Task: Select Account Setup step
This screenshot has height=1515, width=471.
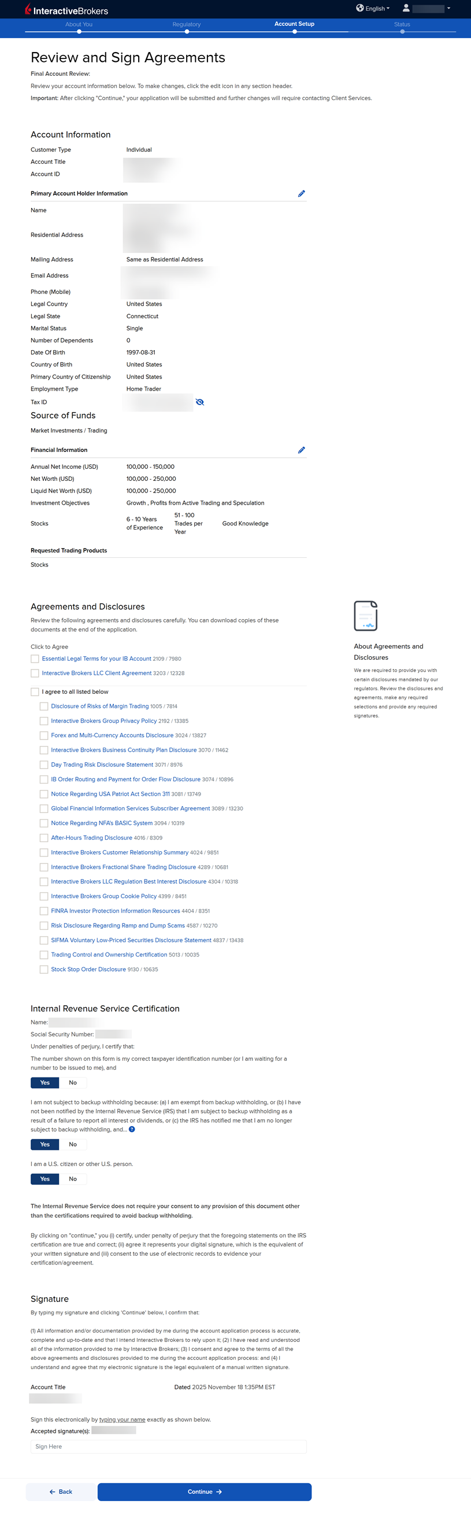Action: (x=294, y=24)
